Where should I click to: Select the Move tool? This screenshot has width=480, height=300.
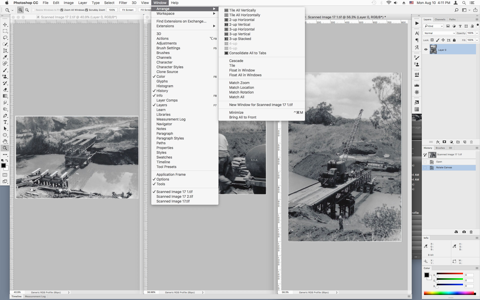[5, 24]
